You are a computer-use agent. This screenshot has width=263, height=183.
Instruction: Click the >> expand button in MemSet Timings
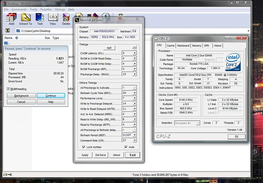tap(134, 47)
